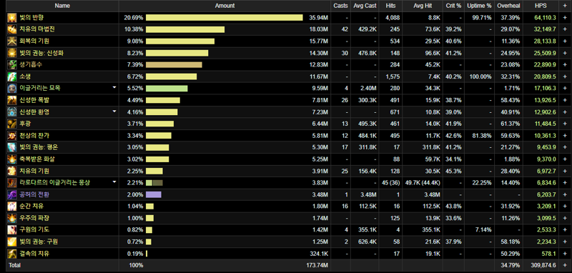Click the 신성한 폭발 spell icon
This screenshot has height=273, width=572.
tap(12, 100)
